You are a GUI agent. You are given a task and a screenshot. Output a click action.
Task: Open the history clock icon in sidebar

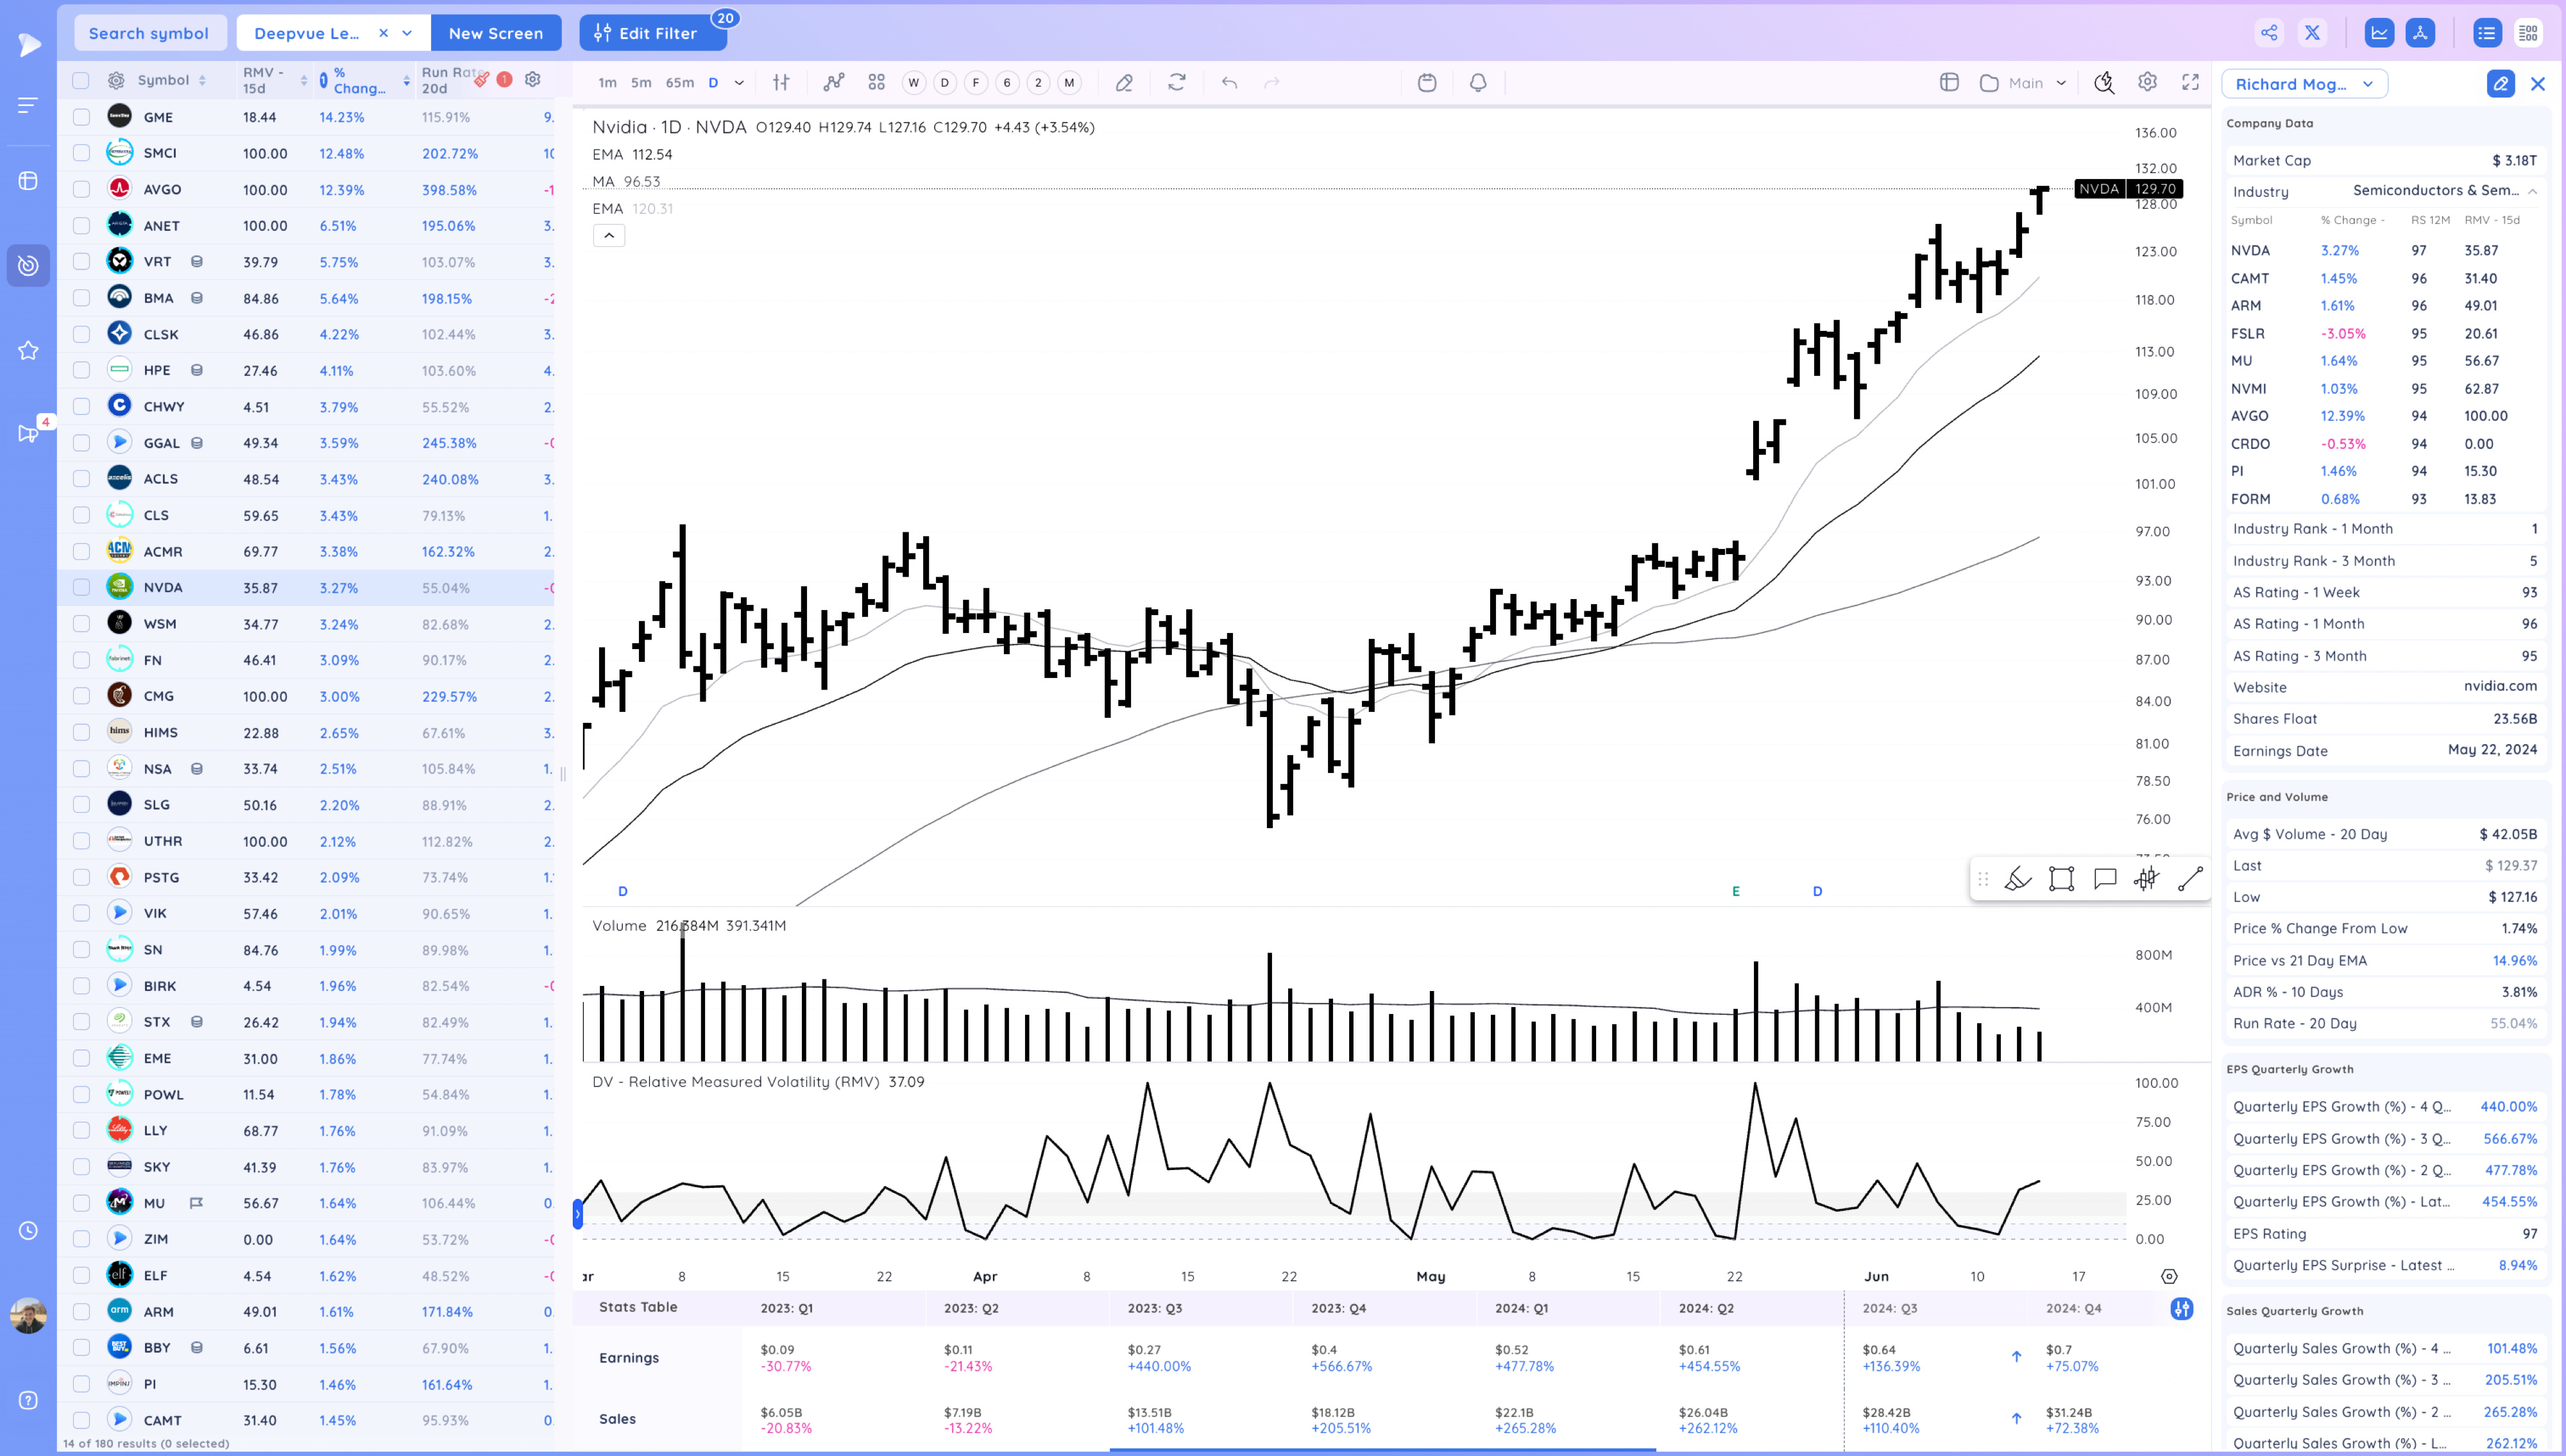(x=28, y=1230)
